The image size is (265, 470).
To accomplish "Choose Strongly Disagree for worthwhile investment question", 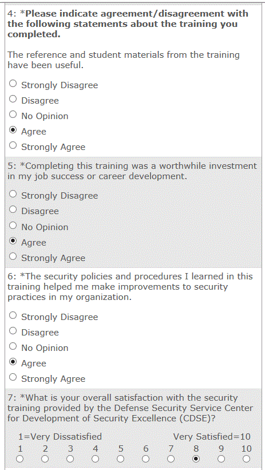I will pos(13,194).
